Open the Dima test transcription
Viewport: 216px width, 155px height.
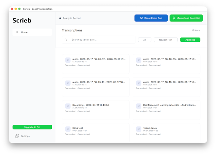[77, 128]
